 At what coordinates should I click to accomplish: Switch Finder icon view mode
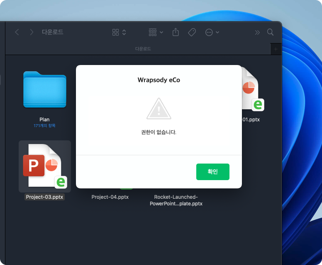116,32
